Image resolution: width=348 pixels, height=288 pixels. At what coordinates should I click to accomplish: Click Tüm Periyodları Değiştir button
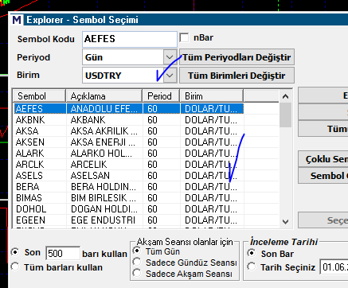[237, 57]
